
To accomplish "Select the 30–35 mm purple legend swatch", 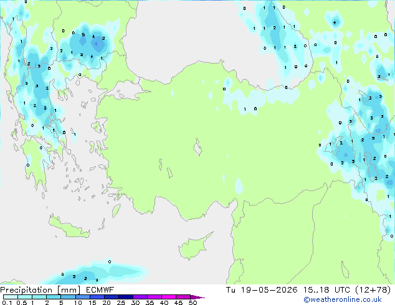I will coord(140,297).
